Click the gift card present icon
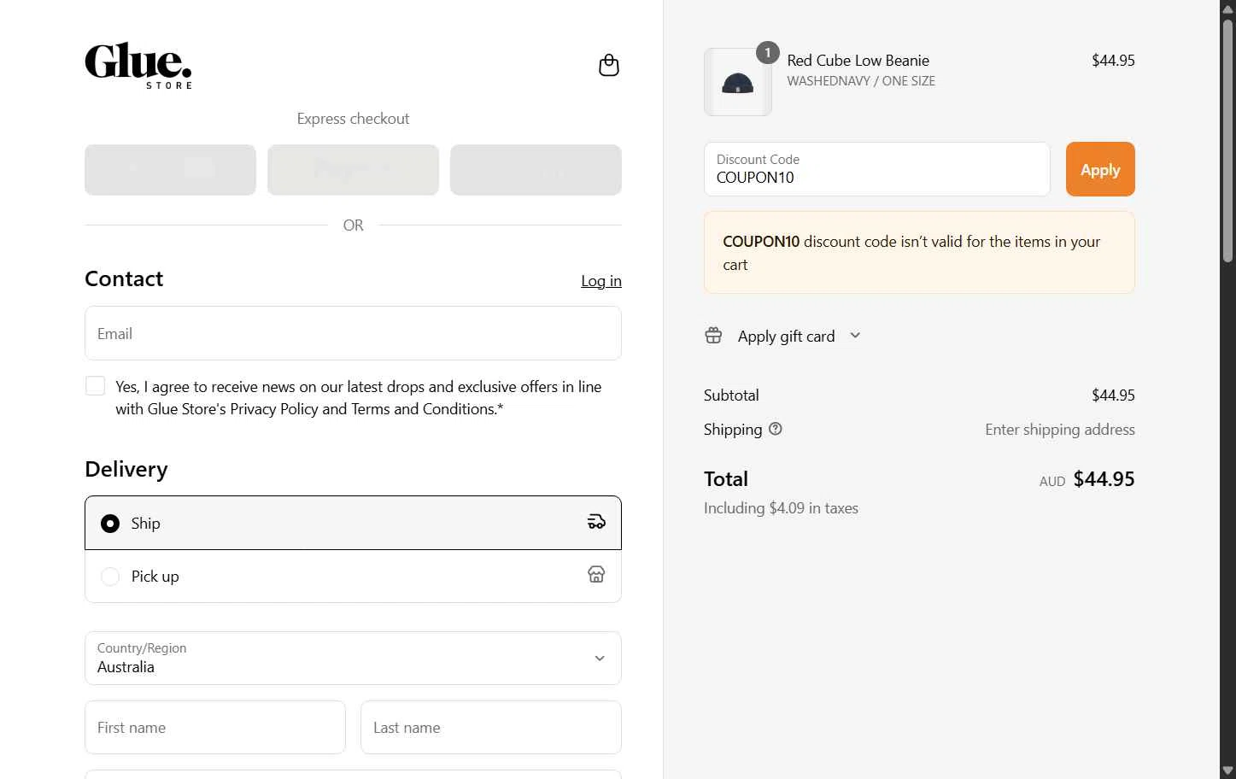Image resolution: width=1236 pixels, height=779 pixels. point(713,336)
